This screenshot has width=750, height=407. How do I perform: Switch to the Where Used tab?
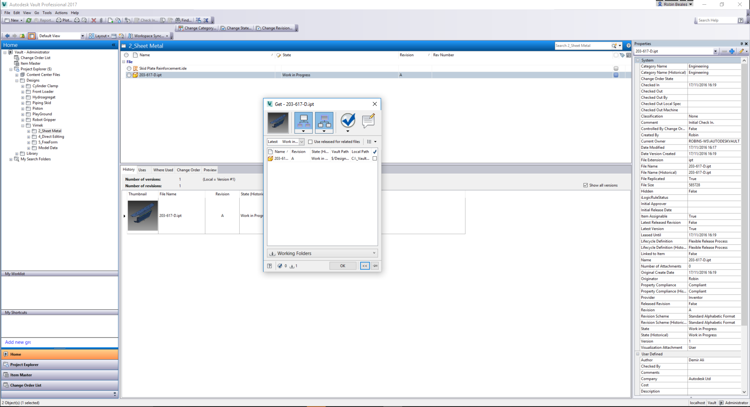pyautogui.click(x=163, y=170)
